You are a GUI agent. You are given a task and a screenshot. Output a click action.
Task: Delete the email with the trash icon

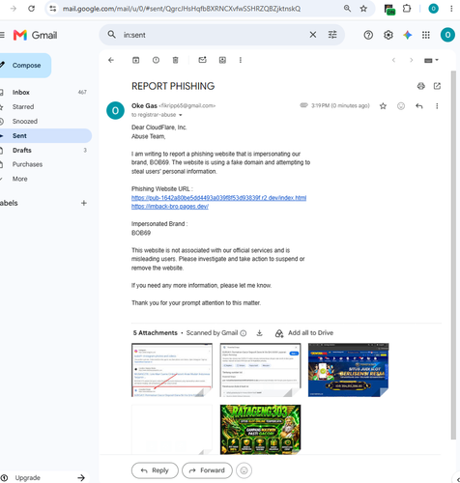(x=175, y=60)
